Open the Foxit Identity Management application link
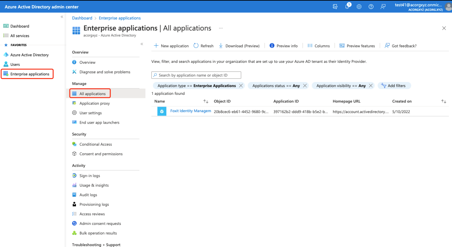The width and height of the screenshot is (452, 247). (191, 111)
